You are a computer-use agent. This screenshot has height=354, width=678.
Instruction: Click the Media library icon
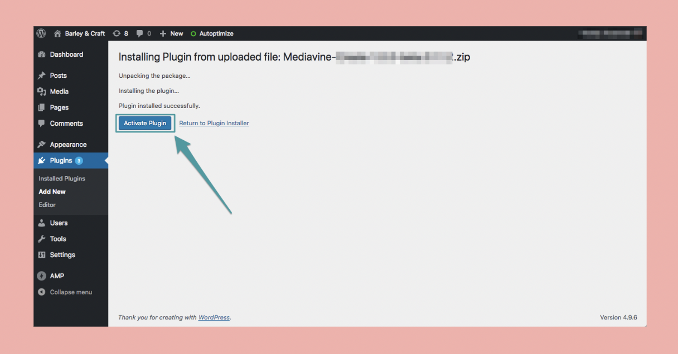click(41, 91)
